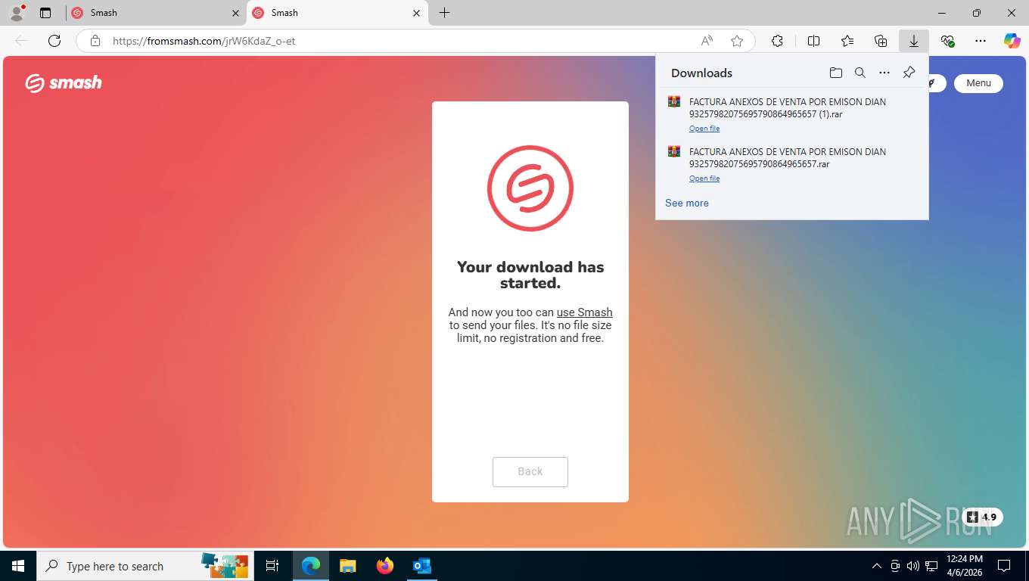This screenshot has height=581, width=1029.
Task: Toggle Split screen view
Action: tap(814, 41)
